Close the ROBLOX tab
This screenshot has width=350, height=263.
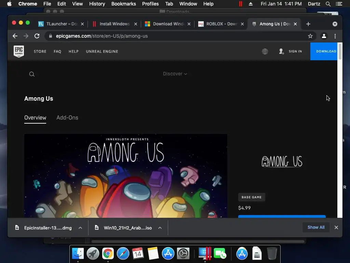[242, 24]
